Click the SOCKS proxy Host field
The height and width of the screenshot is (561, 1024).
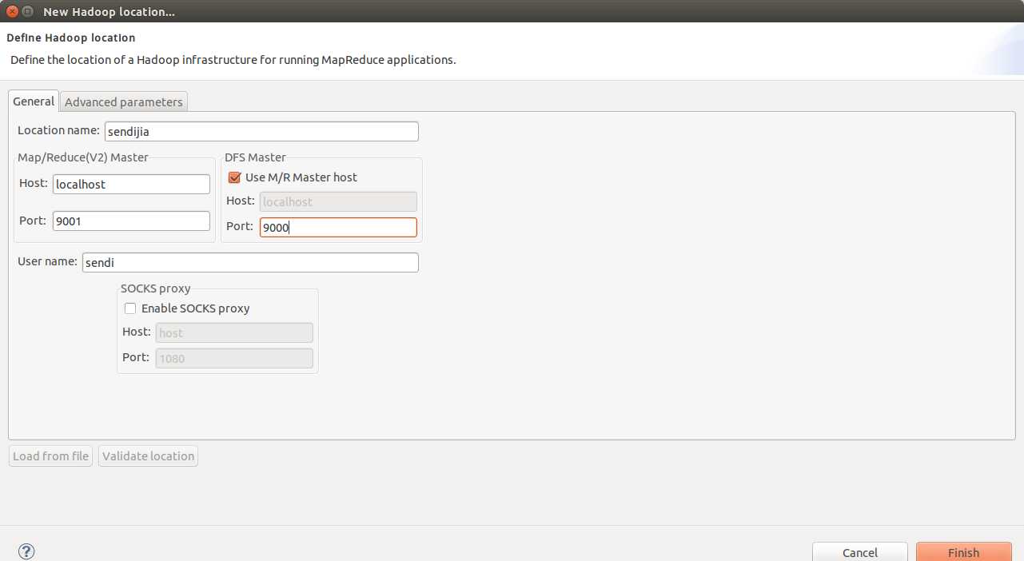click(234, 332)
